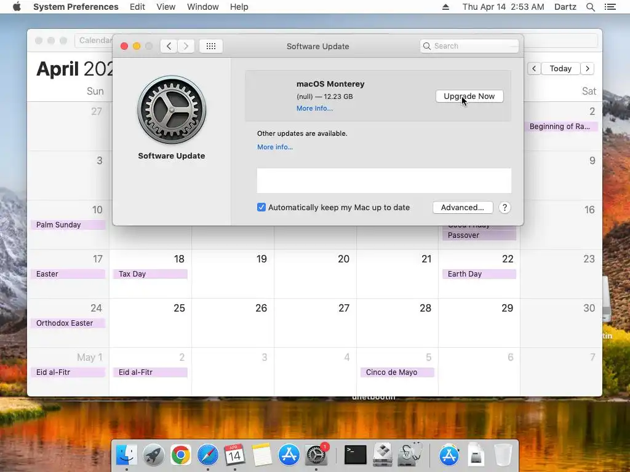Open Advanced... settings
The height and width of the screenshot is (472, 630).
tap(463, 208)
